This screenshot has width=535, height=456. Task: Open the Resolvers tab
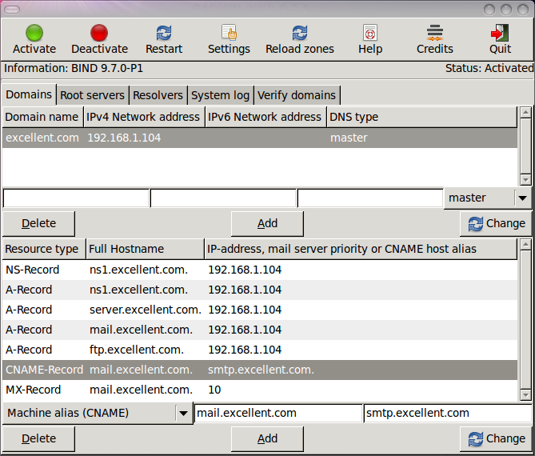(x=158, y=95)
